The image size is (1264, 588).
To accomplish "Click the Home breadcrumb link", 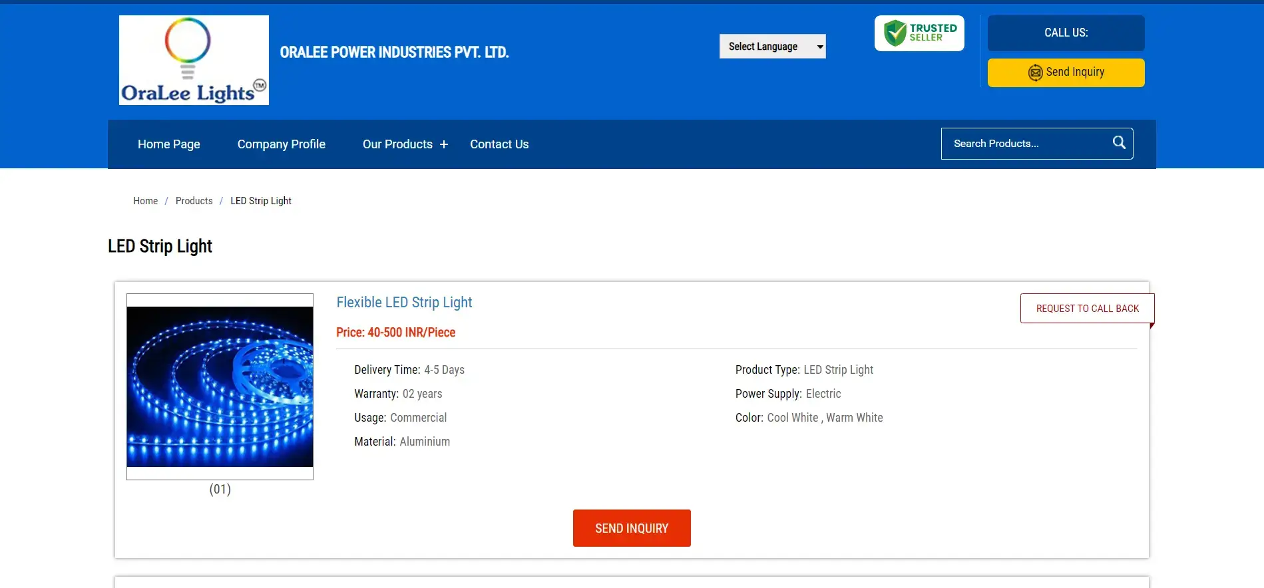I will 145,201.
